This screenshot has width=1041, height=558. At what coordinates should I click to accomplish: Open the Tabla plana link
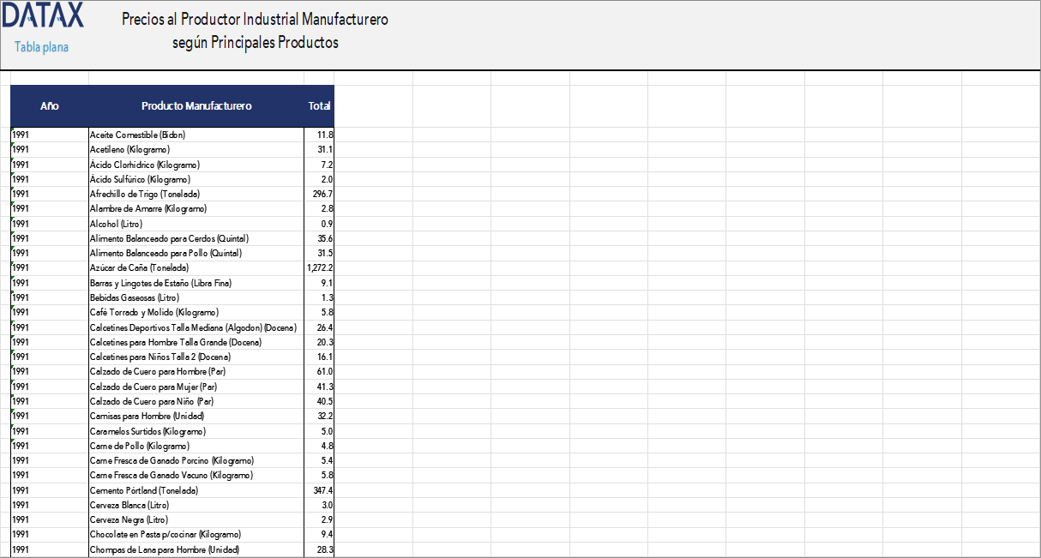(x=41, y=47)
